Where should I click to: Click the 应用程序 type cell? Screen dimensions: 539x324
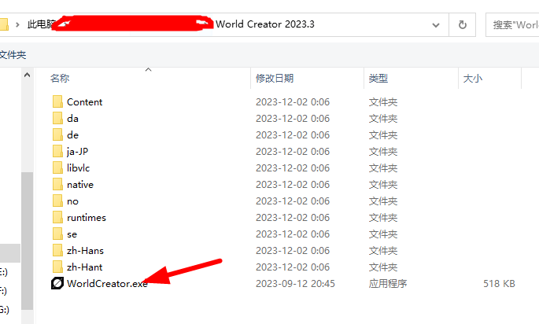pos(388,283)
